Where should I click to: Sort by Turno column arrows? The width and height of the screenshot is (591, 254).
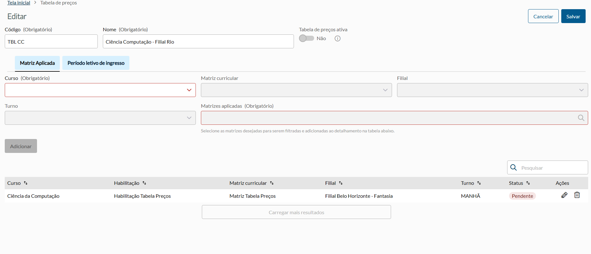(479, 183)
